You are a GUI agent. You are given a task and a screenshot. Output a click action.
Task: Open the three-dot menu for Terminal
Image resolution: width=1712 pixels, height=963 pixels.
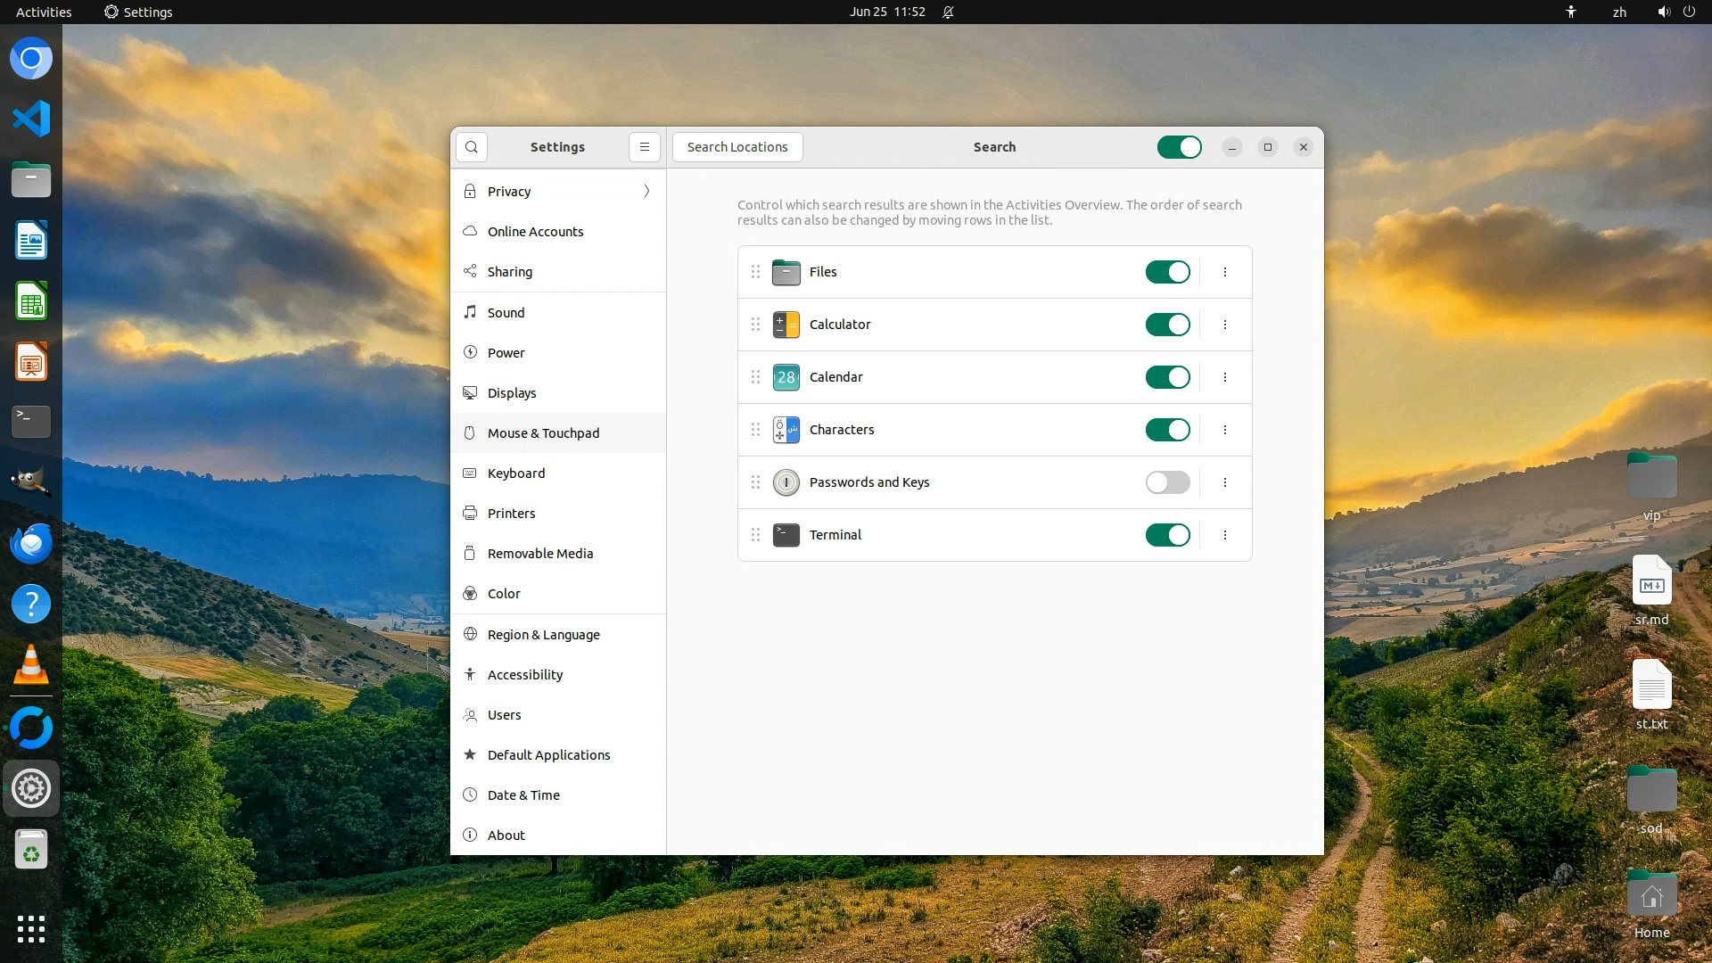pyautogui.click(x=1225, y=535)
